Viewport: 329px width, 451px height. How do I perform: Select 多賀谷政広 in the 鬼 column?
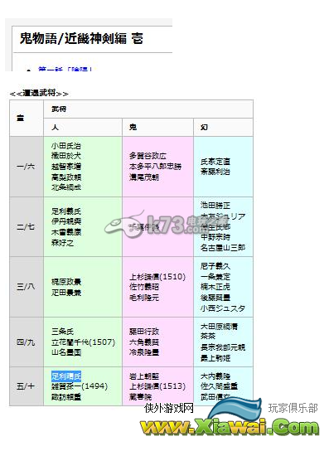148,156
